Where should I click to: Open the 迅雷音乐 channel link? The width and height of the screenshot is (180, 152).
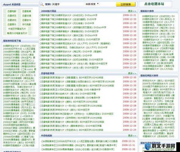tap(12, 24)
